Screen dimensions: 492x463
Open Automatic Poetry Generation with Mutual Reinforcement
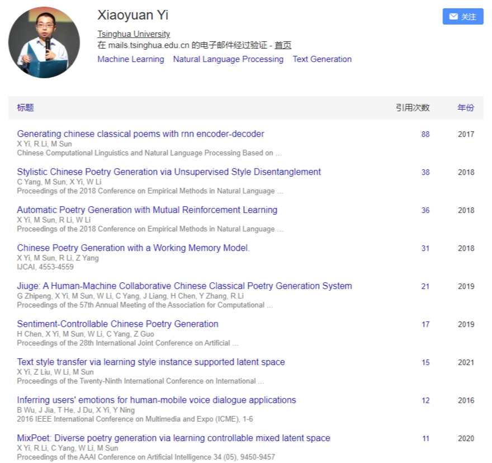(147, 210)
